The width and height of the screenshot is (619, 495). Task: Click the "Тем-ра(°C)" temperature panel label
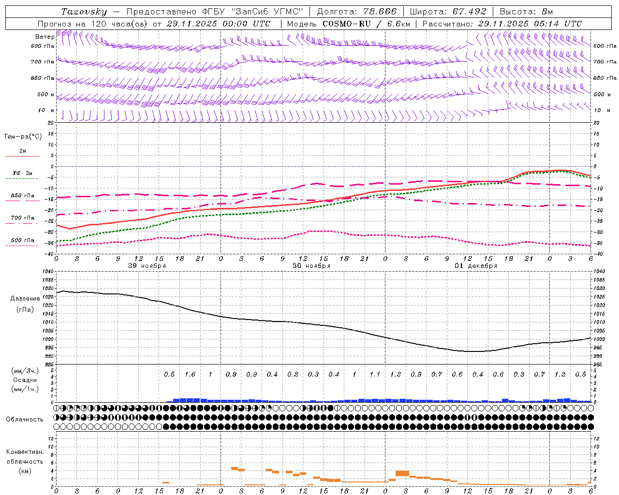point(23,136)
